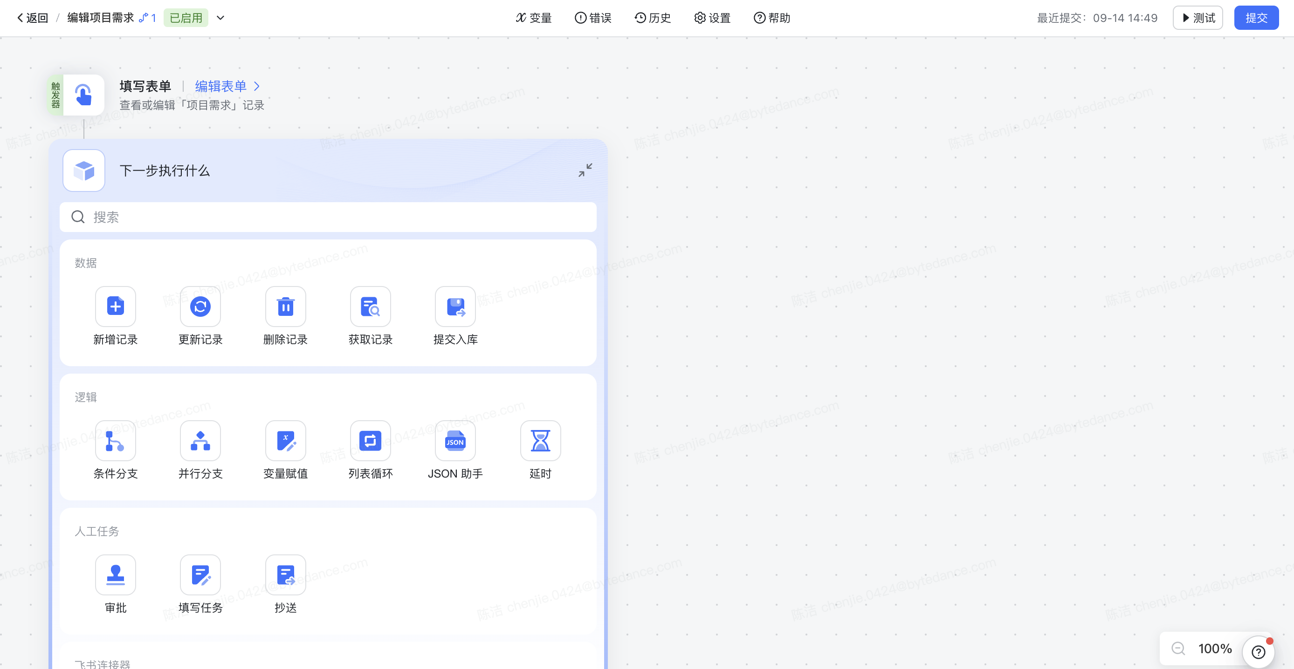Click the 查看或编辑「项目需求」记录 description

[192, 105]
